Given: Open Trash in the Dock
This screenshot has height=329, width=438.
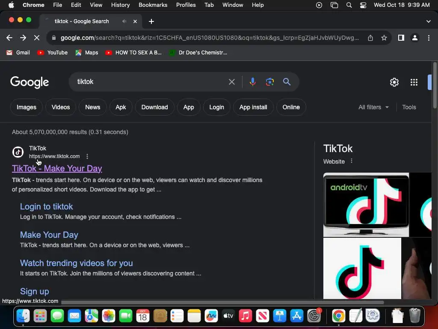Looking at the screenshot, I should coord(414,316).
